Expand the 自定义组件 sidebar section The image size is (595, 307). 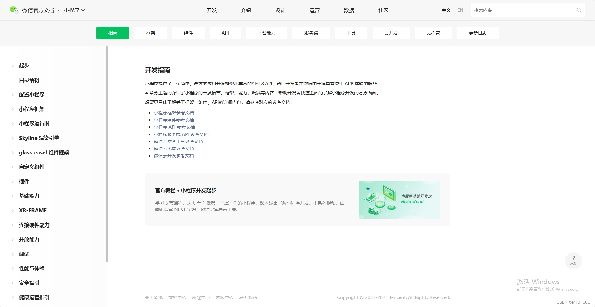[12, 167]
